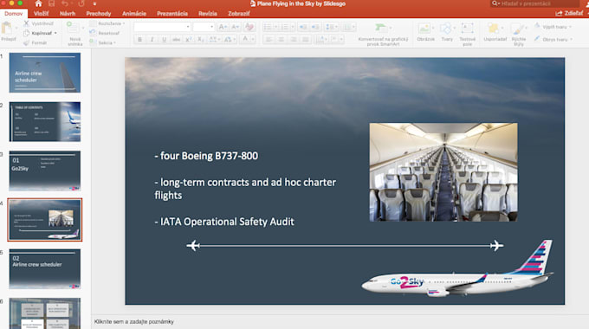Toggle strikethrough (abc) formatting
Screen dimensions: 589x329
(176, 40)
